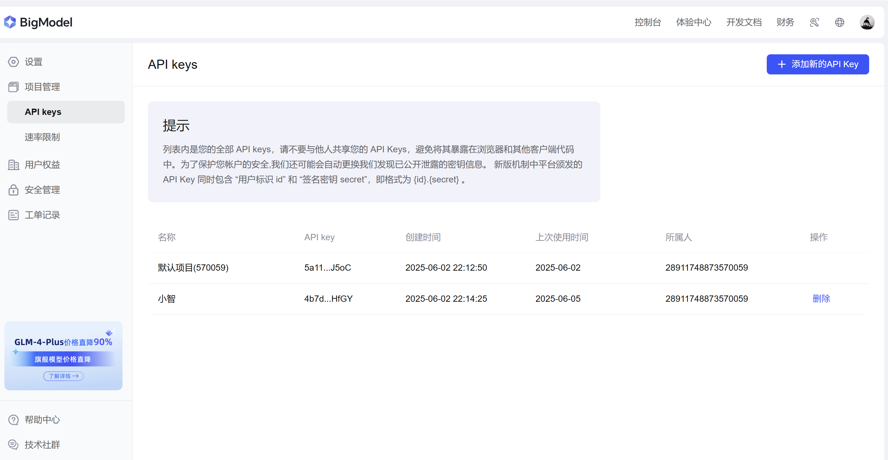Click the 提示 heading
This screenshot has width=888, height=460.
[176, 125]
